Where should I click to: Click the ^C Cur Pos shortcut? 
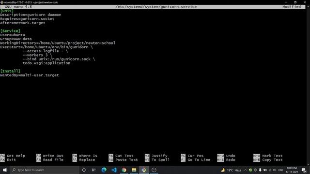192,156
